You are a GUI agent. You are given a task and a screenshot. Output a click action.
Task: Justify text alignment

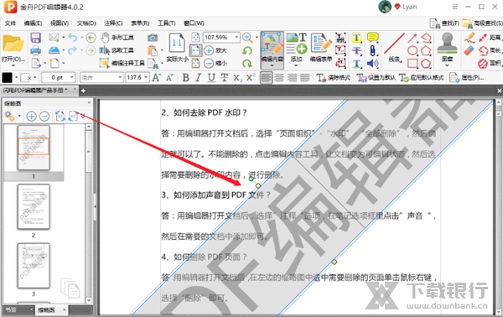(x=305, y=78)
